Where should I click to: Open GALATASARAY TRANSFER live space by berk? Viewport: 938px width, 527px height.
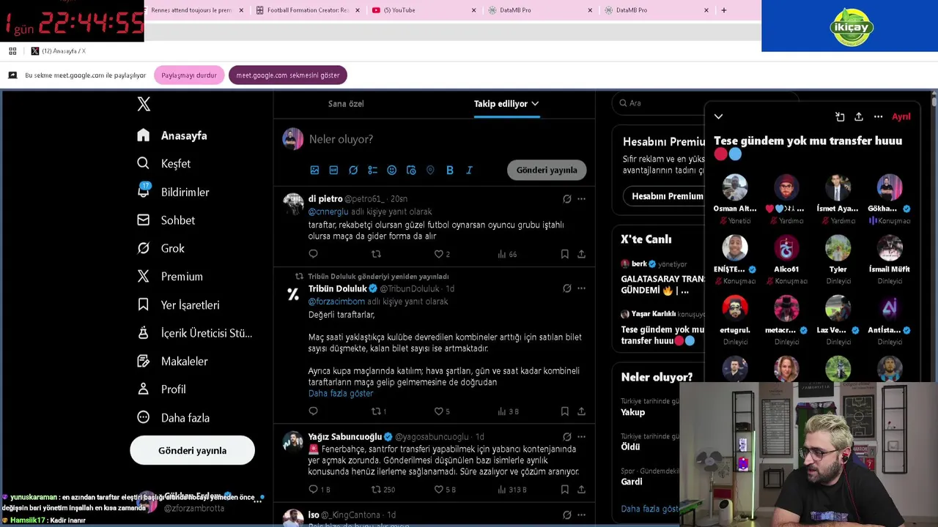[662, 284]
